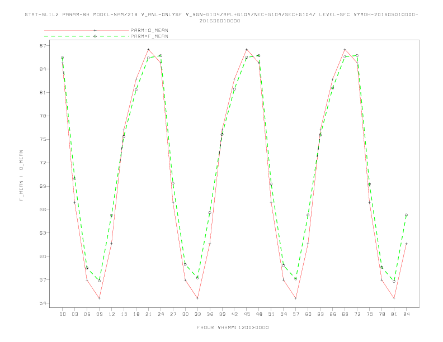Click the x-axis tick label 24
The image size is (443, 342).
click(x=161, y=314)
